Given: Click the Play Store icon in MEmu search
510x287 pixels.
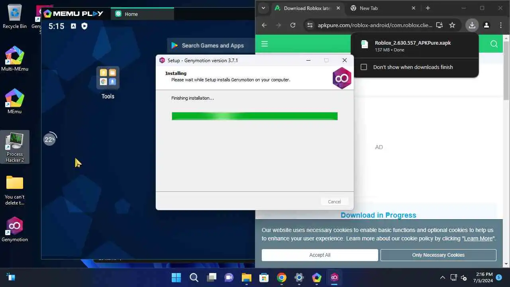Looking at the screenshot, I should [175, 45].
